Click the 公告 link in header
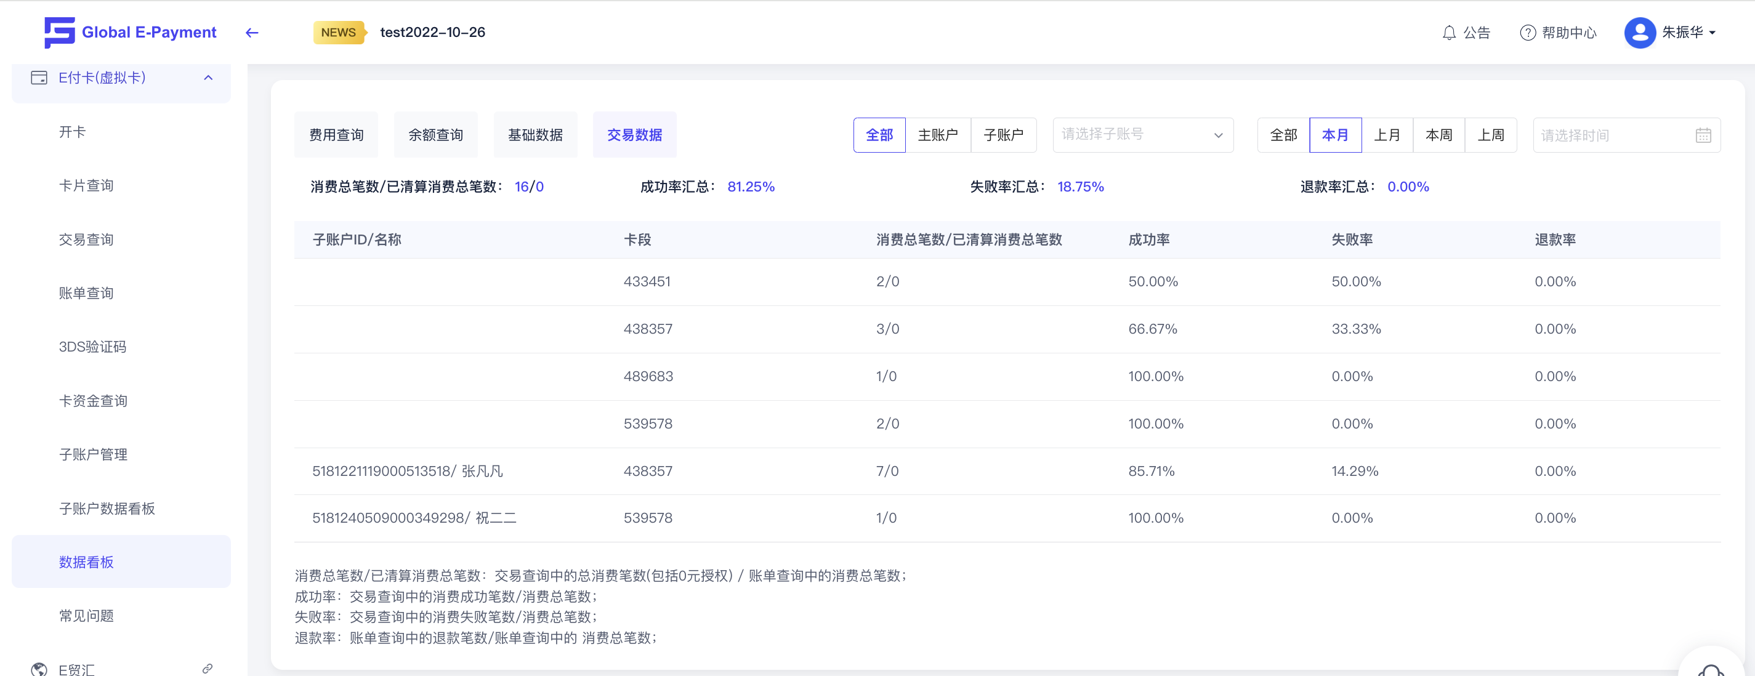This screenshot has width=1755, height=676. coord(1476,33)
